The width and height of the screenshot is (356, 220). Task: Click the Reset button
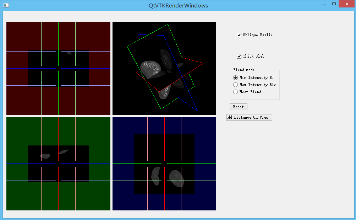(239, 107)
